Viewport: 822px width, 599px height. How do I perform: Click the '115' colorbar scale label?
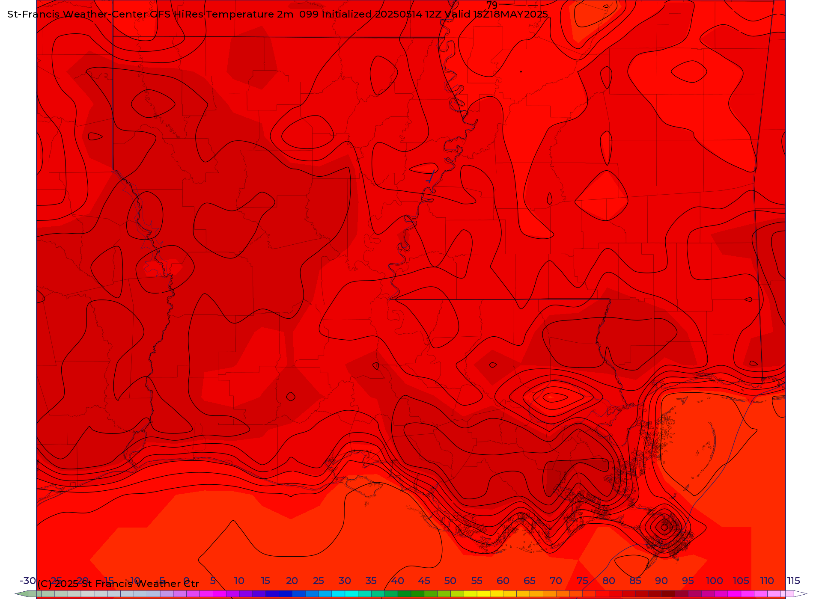[x=793, y=581]
